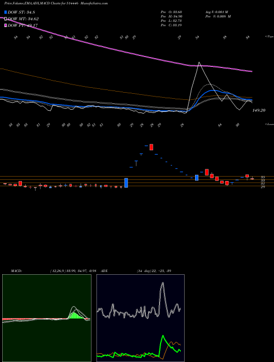This screenshot has height=362, width=274.
Task: Select the 'DOW MT: 34.62' legend label
Action: 23,19
